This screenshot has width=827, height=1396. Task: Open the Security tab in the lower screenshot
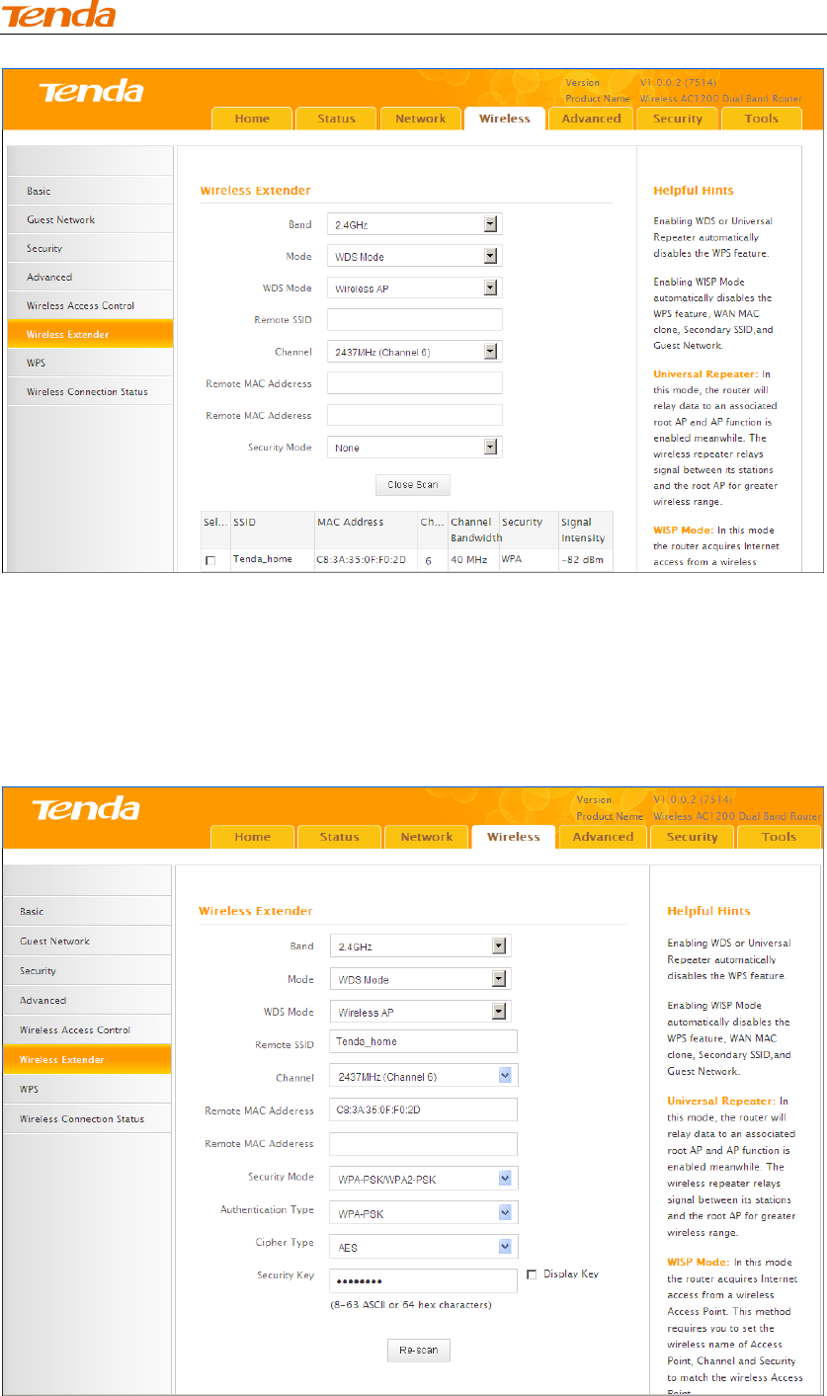692,837
